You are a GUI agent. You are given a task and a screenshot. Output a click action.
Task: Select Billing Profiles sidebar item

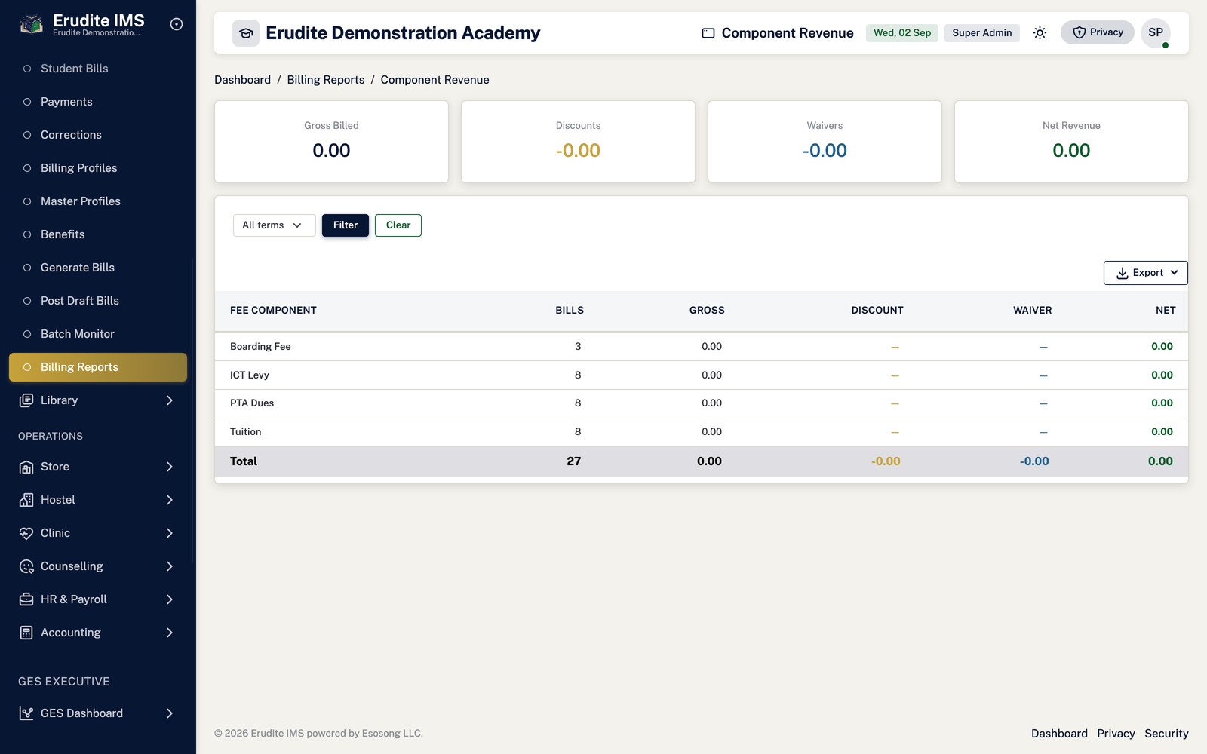point(98,168)
